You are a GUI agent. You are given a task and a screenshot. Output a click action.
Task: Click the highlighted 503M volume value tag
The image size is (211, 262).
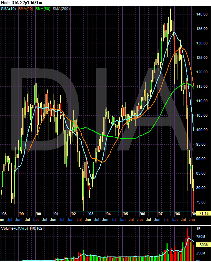(203, 245)
